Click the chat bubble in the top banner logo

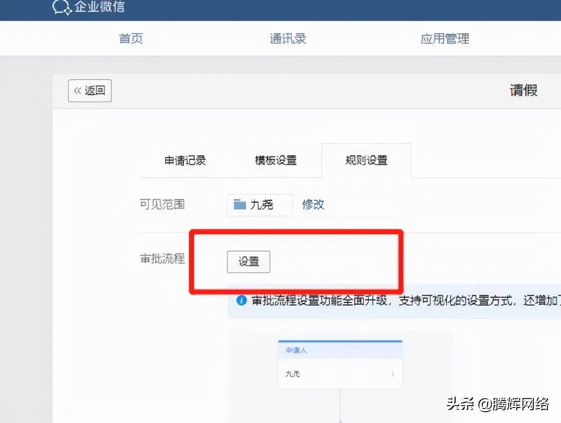pos(61,7)
